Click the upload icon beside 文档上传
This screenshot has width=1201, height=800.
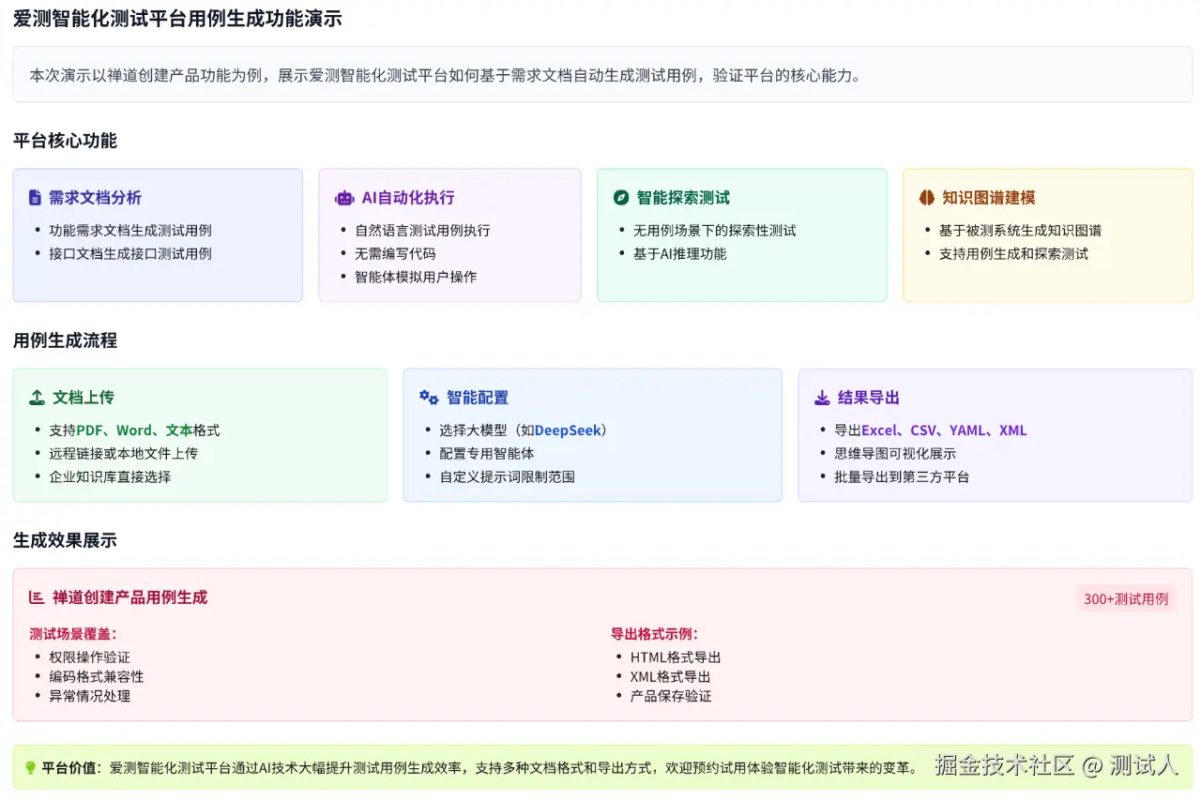point(37,398)
